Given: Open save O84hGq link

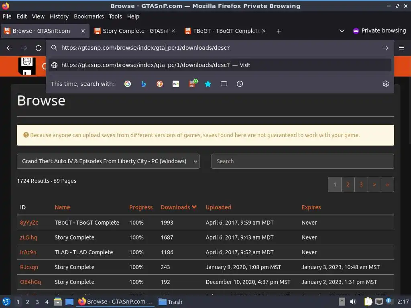Looking at the screenshot, I should 31,282.
